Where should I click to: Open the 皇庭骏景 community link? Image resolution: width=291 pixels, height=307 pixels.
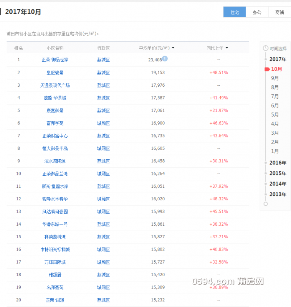pyautogui.click(x=55, y=73)
